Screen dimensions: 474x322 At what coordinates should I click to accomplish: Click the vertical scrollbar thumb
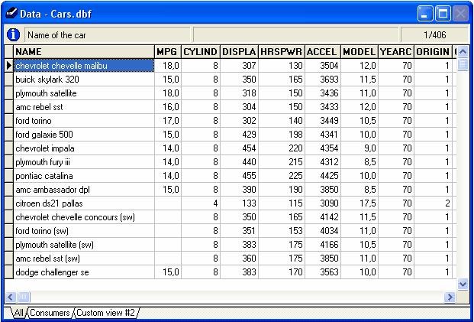point(463,64)
